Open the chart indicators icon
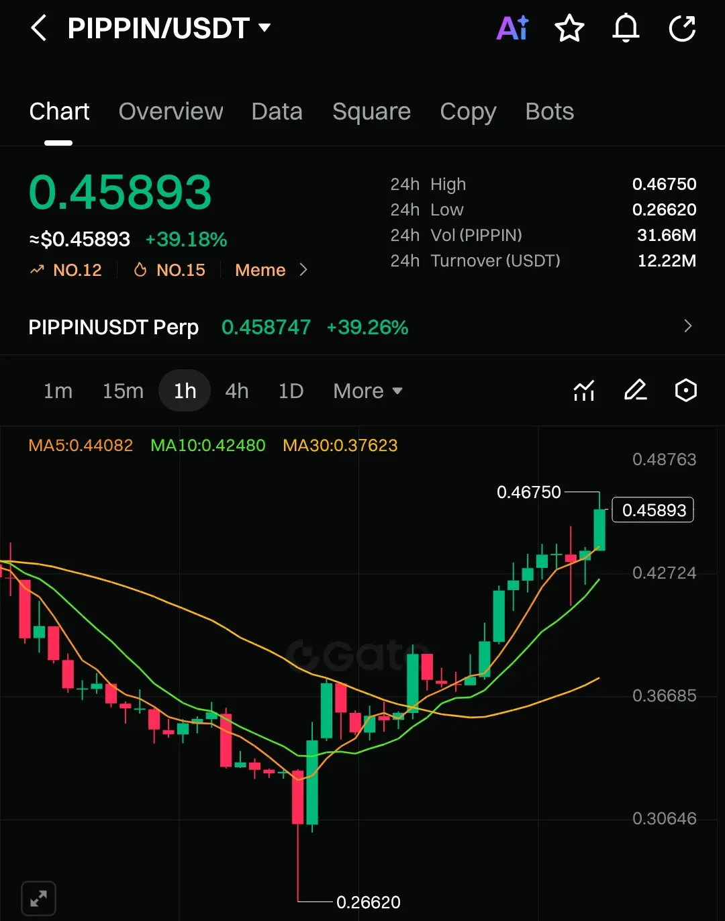Screen dimensions: 725x921 584,390
